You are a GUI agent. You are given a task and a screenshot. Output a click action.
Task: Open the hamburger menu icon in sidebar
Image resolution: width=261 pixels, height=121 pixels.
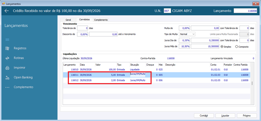coord(7,39)
